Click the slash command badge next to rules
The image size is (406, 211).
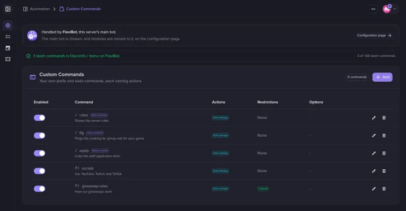(99, 115)
